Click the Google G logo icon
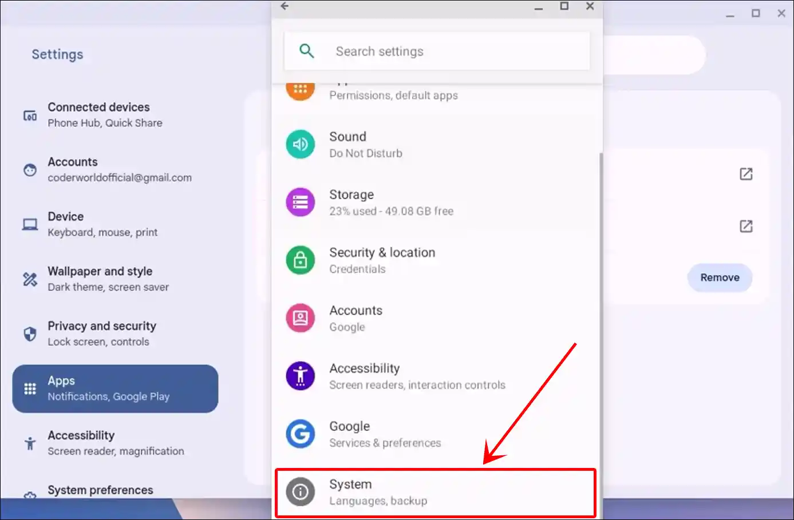The width and height of the screenshot is (794, 520). click(x=301, y=434)
